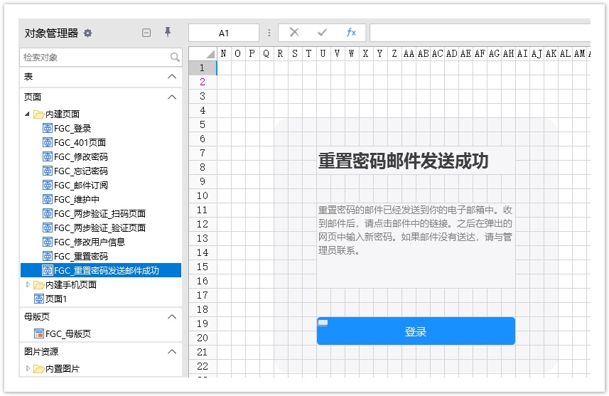Toggle the pin icon on object manager
Image resolution: width=609 pixels, height=396 pixels.
pyautogui.click(x=168, y=32)
